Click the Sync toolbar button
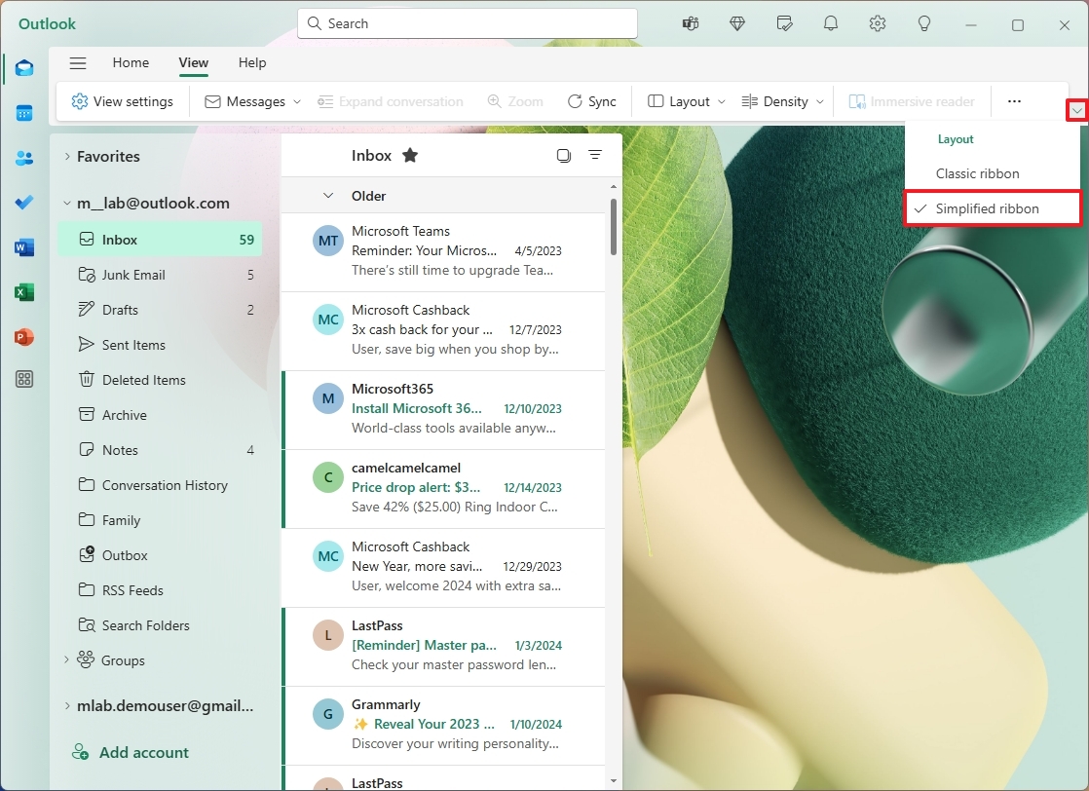This screenshot has height=791, width=1089. 591,101
